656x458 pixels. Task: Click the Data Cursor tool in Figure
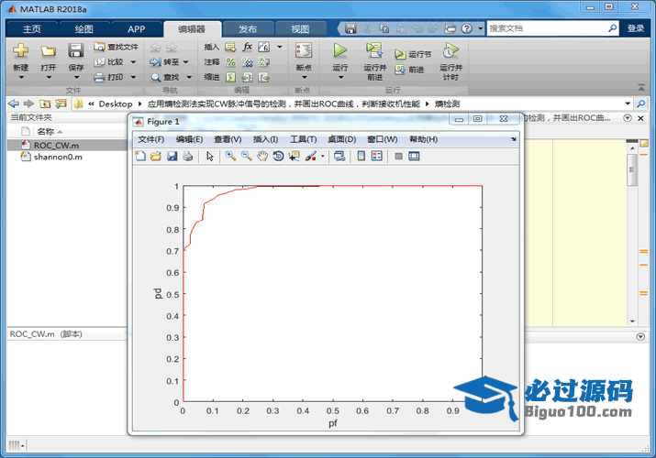pyautogui.click(x=294, y=156)
